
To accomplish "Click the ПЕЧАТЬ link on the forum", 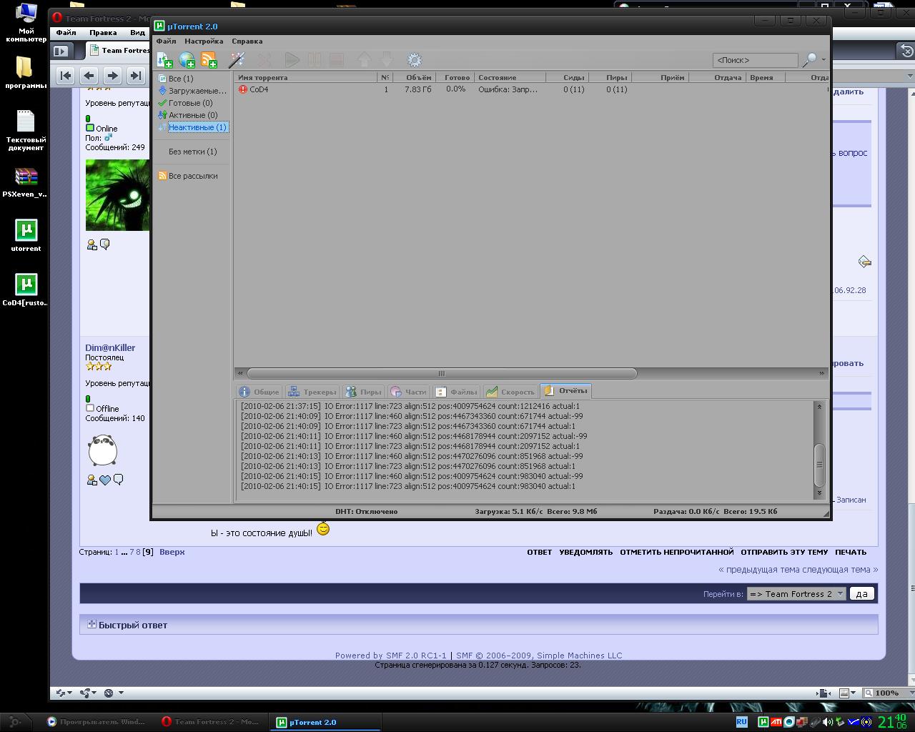I will coord(851,552).
